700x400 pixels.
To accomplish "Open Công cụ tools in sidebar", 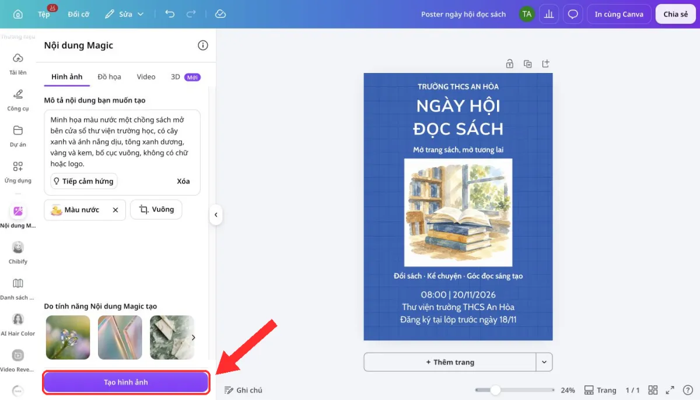I will click(17, 99).
